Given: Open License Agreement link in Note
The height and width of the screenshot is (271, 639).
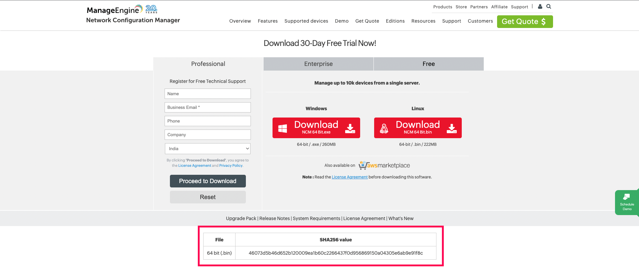Looking at the screenshot, I should (349, 177).
